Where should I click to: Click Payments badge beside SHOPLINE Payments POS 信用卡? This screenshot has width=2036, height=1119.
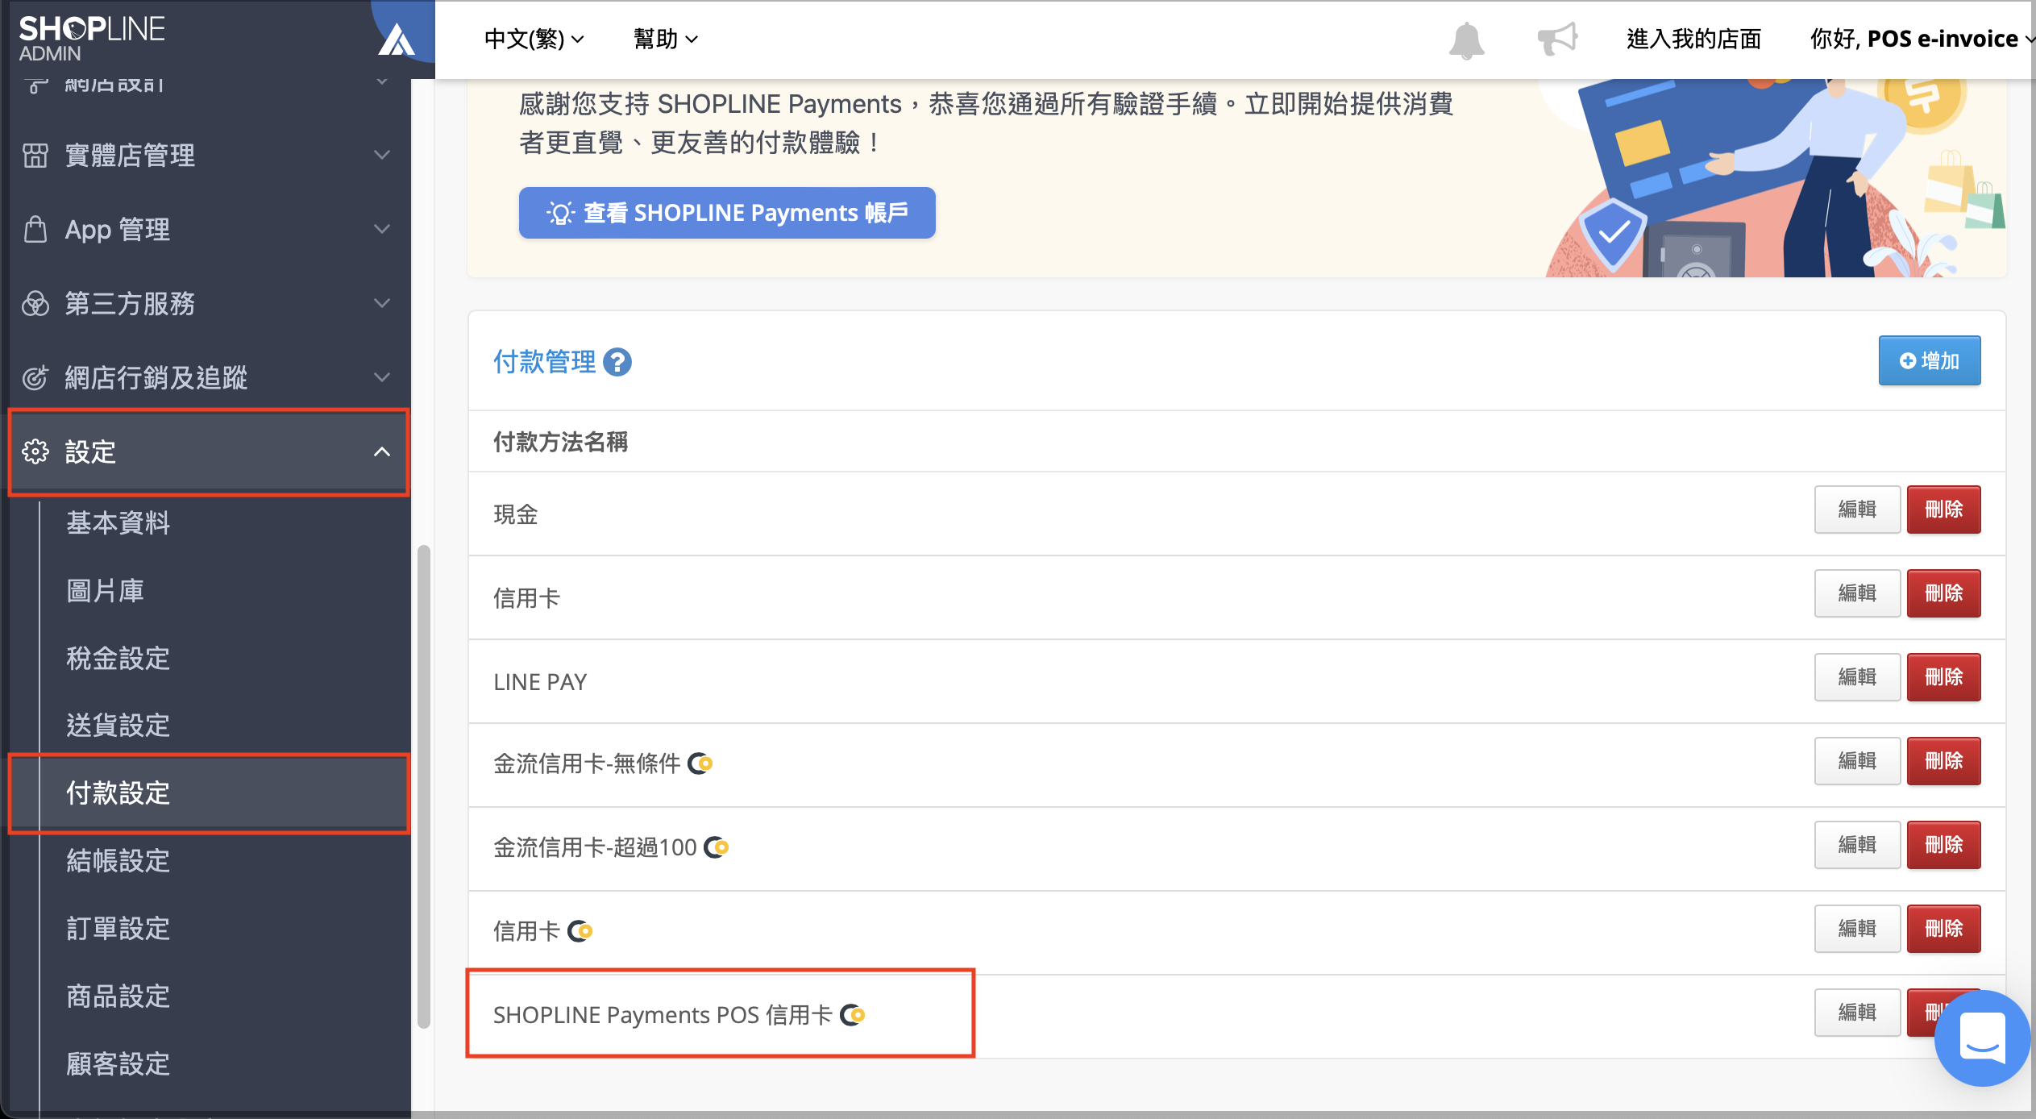click(x=853, y=1014)
